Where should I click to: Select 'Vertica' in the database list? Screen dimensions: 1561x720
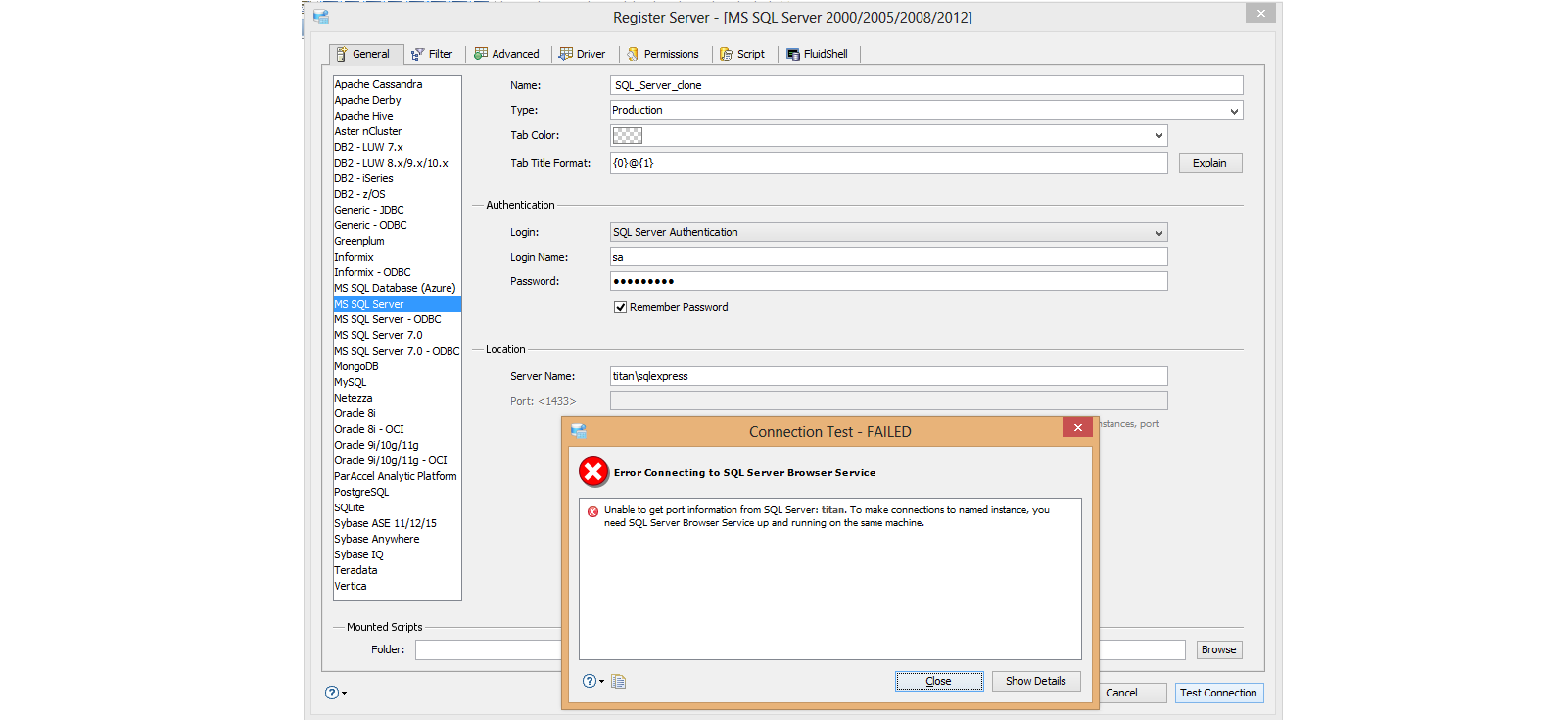pyautogui.click(x=397, y=586)
